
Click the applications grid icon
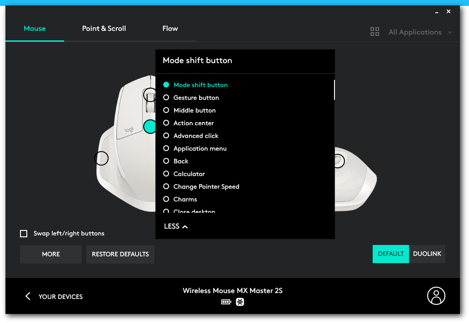(x=374, y=32)
